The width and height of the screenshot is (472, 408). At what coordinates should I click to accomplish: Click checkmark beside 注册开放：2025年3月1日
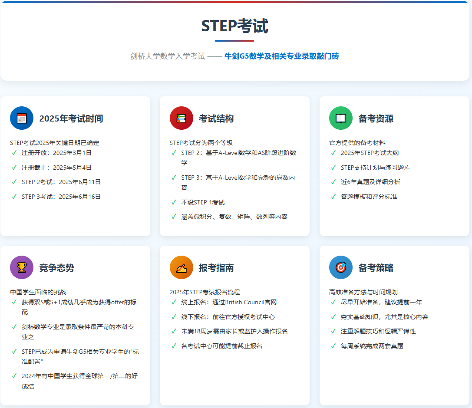tap(14, 153)
